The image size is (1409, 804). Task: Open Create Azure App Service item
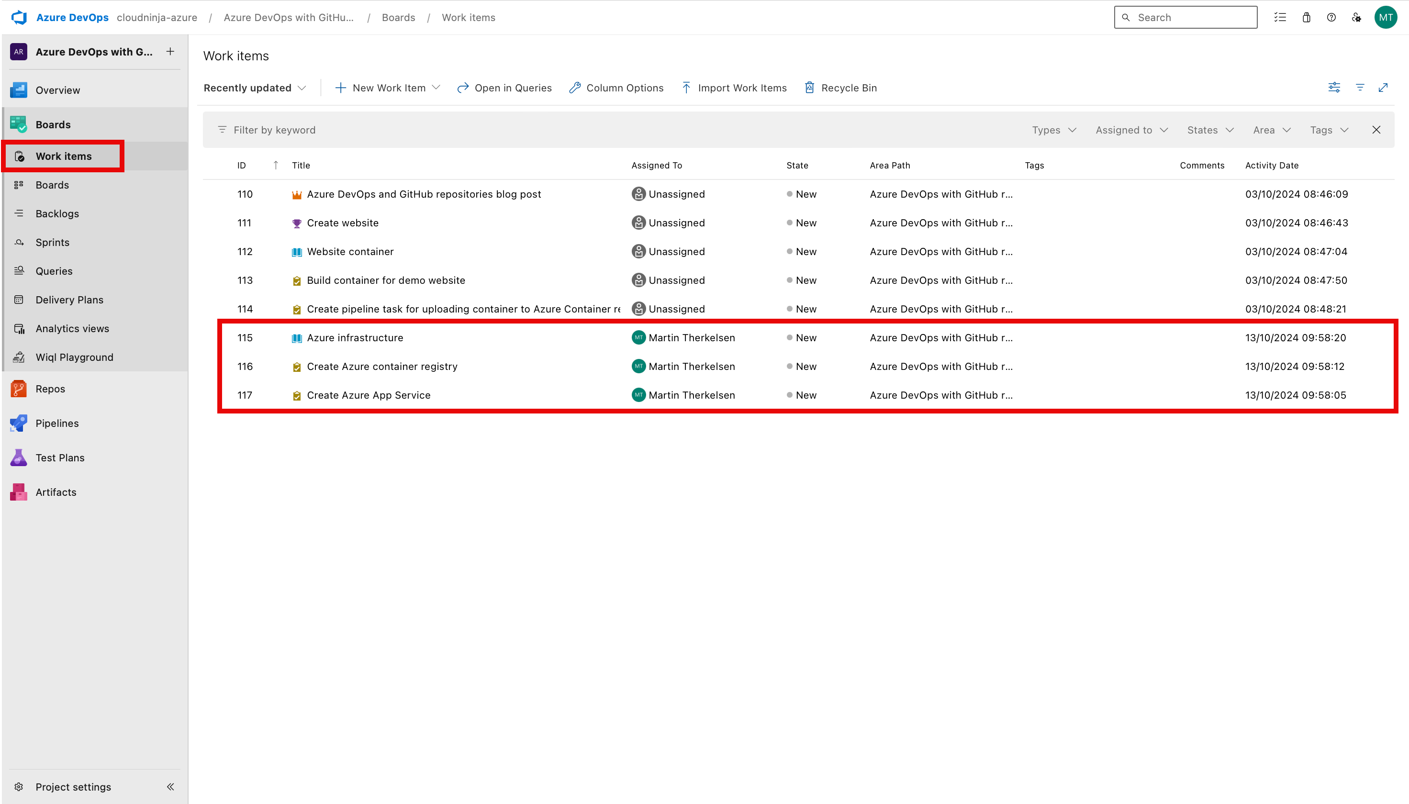point(368,395)
